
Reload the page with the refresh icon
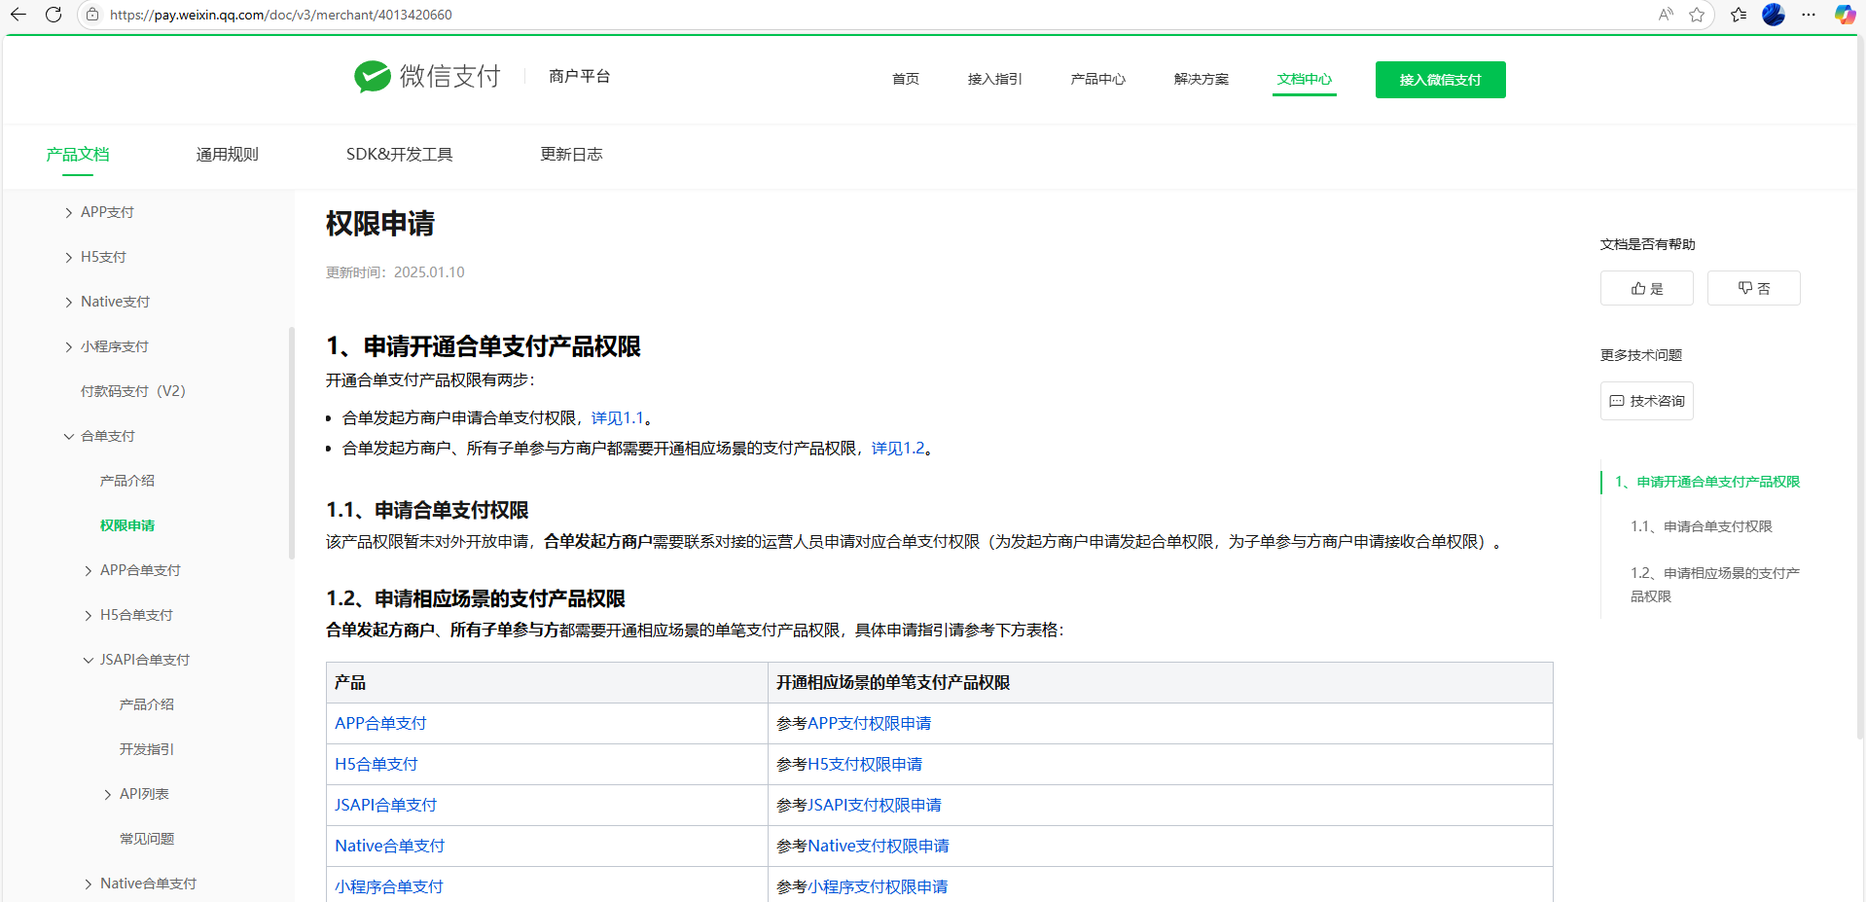pos(54,15)
